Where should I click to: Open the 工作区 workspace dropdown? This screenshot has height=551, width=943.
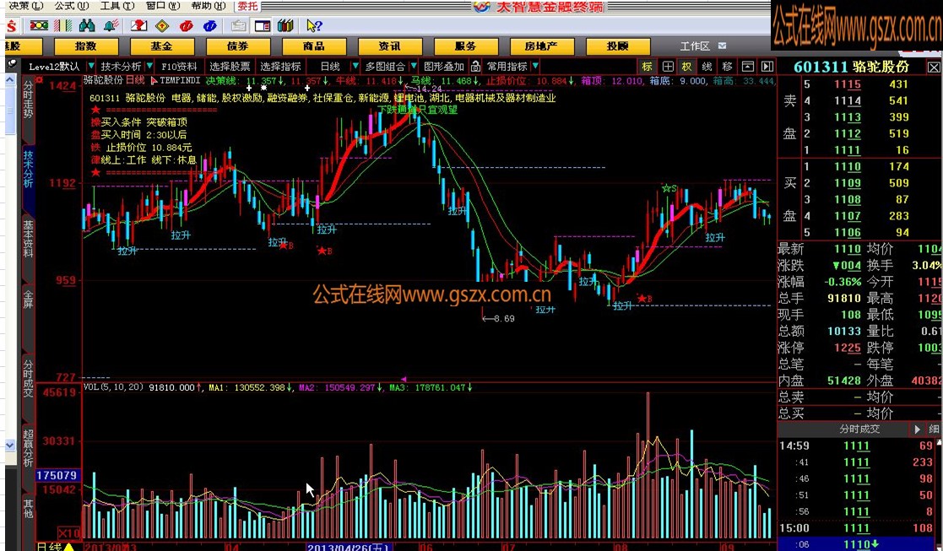point(723,46)
